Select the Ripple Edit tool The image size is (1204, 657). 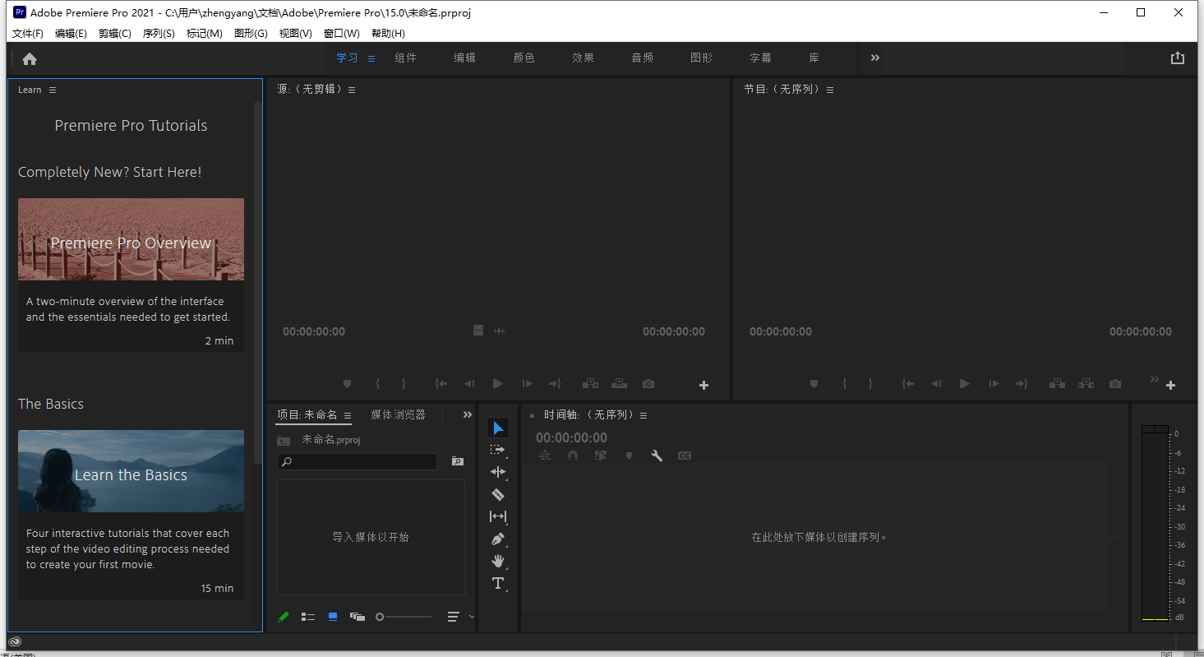coord(498,472)
